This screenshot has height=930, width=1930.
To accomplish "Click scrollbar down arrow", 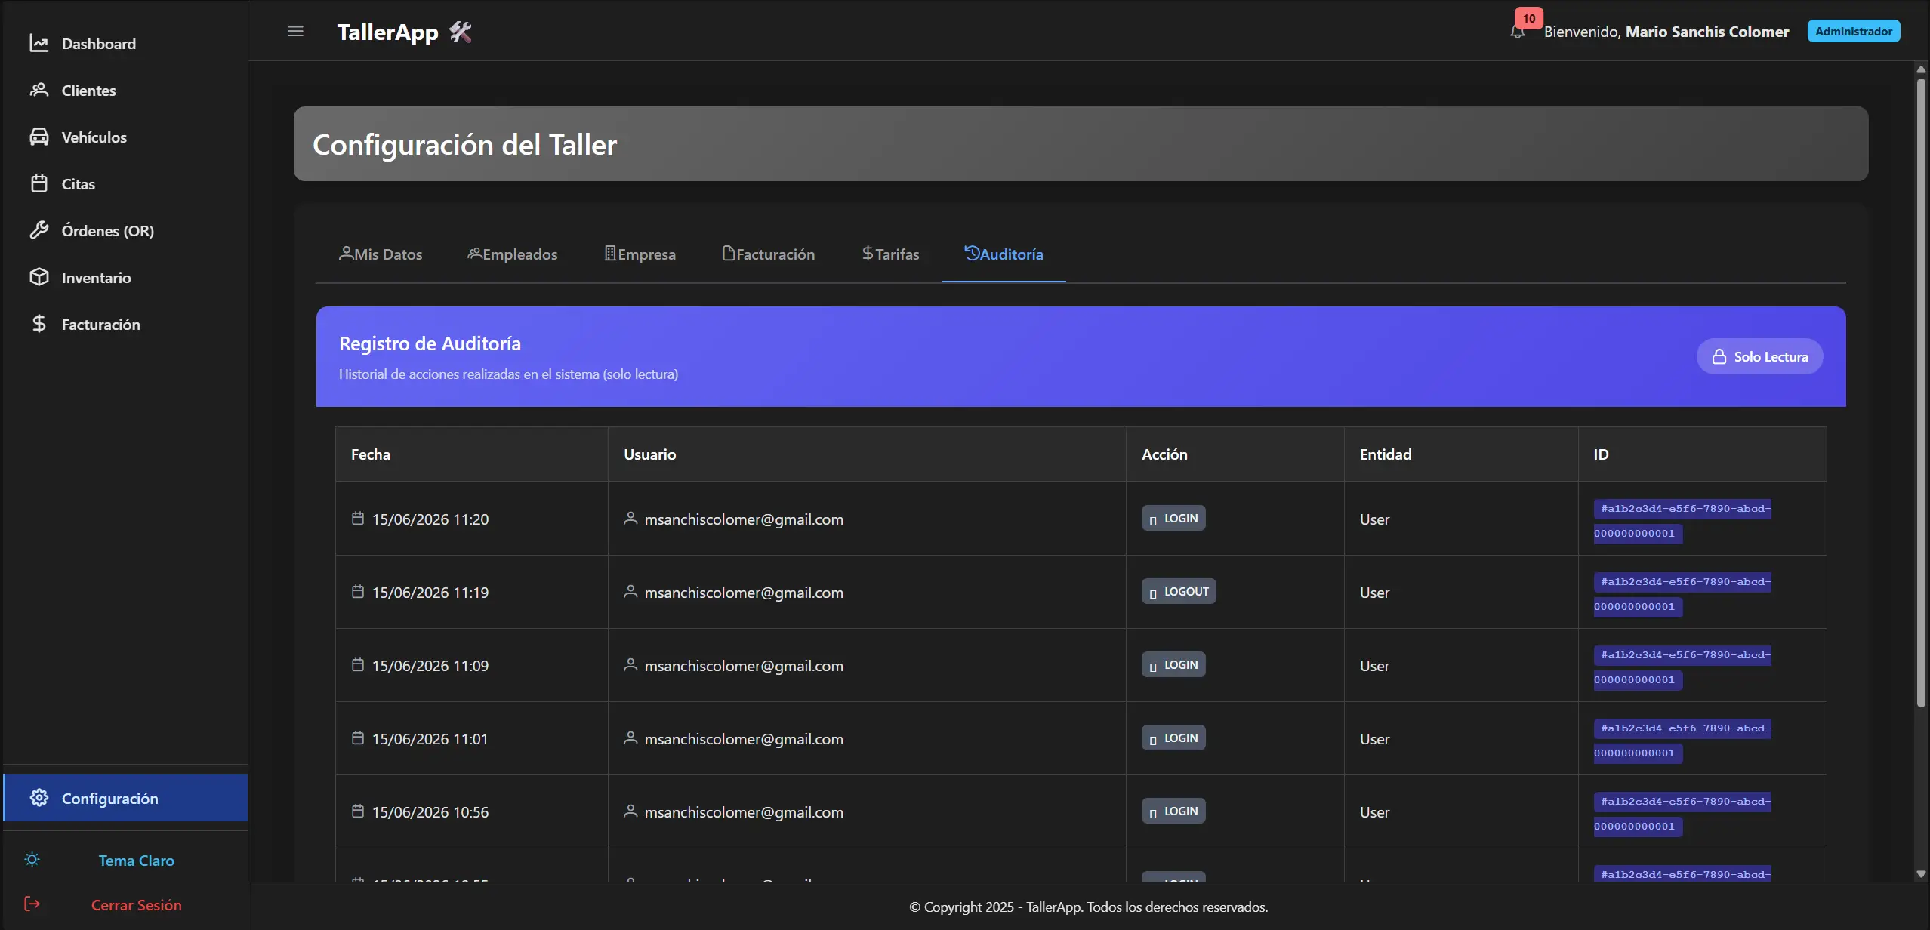I will [1921, 873].
